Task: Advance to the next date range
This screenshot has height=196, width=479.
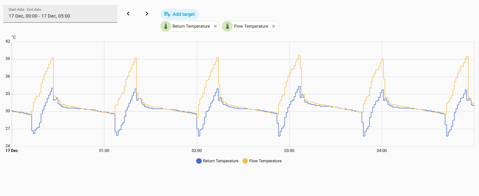Action: click(147, 14)
